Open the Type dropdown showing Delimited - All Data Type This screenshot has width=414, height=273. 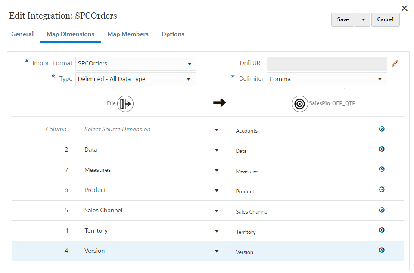point(188,79)
